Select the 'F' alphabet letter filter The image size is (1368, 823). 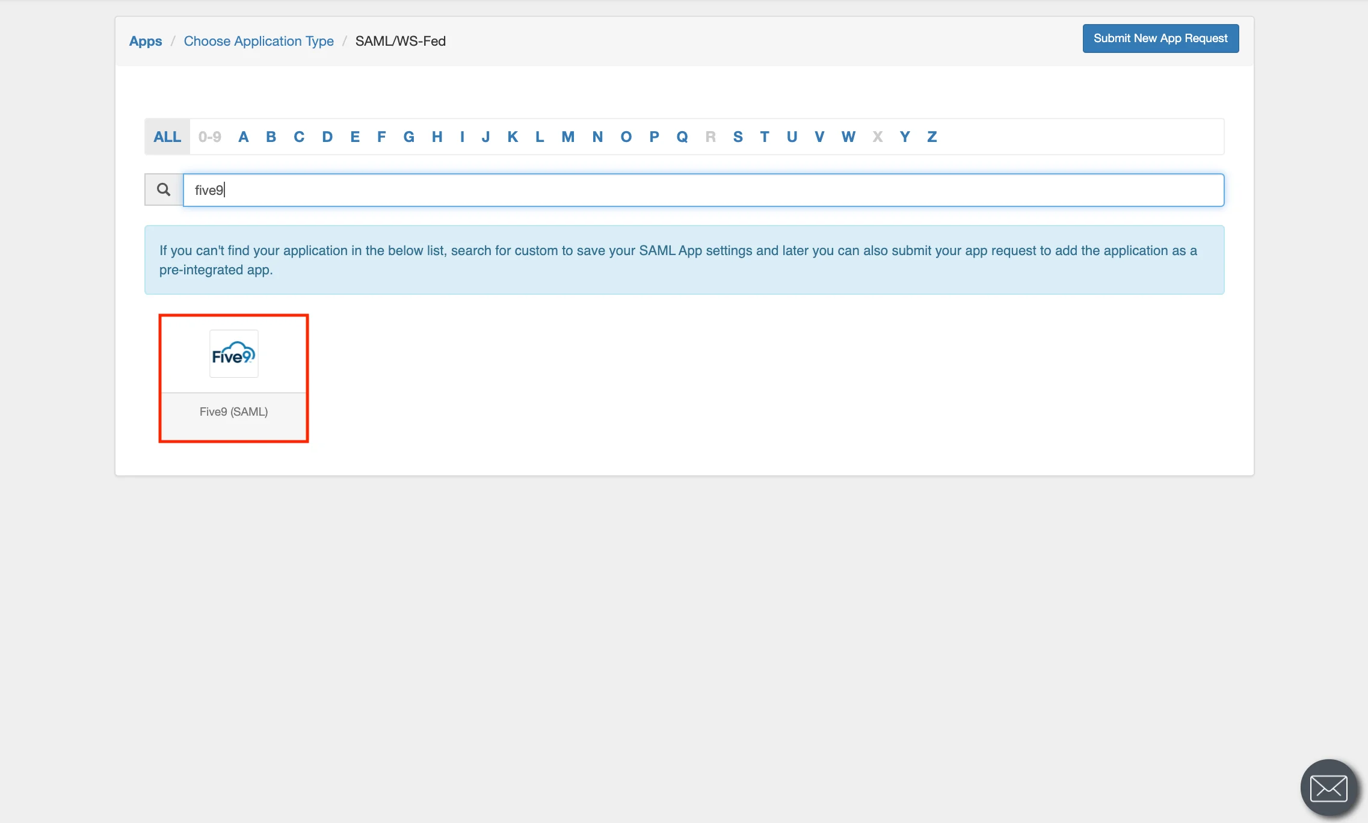point(382,136)
